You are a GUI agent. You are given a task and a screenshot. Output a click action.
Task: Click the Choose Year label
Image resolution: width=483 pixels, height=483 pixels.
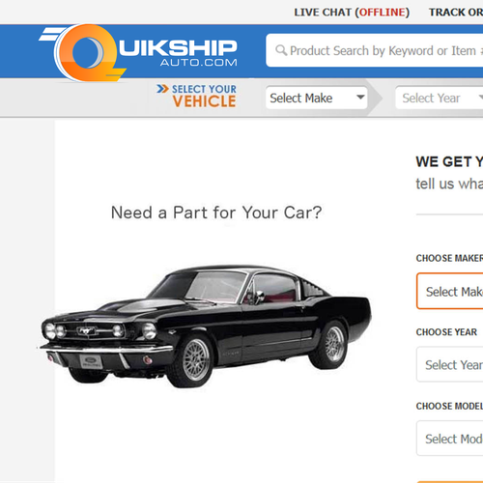pos(446,332)
